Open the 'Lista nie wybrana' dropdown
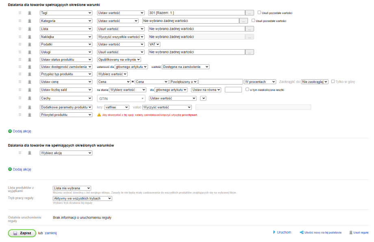 (x=72, y=188)
